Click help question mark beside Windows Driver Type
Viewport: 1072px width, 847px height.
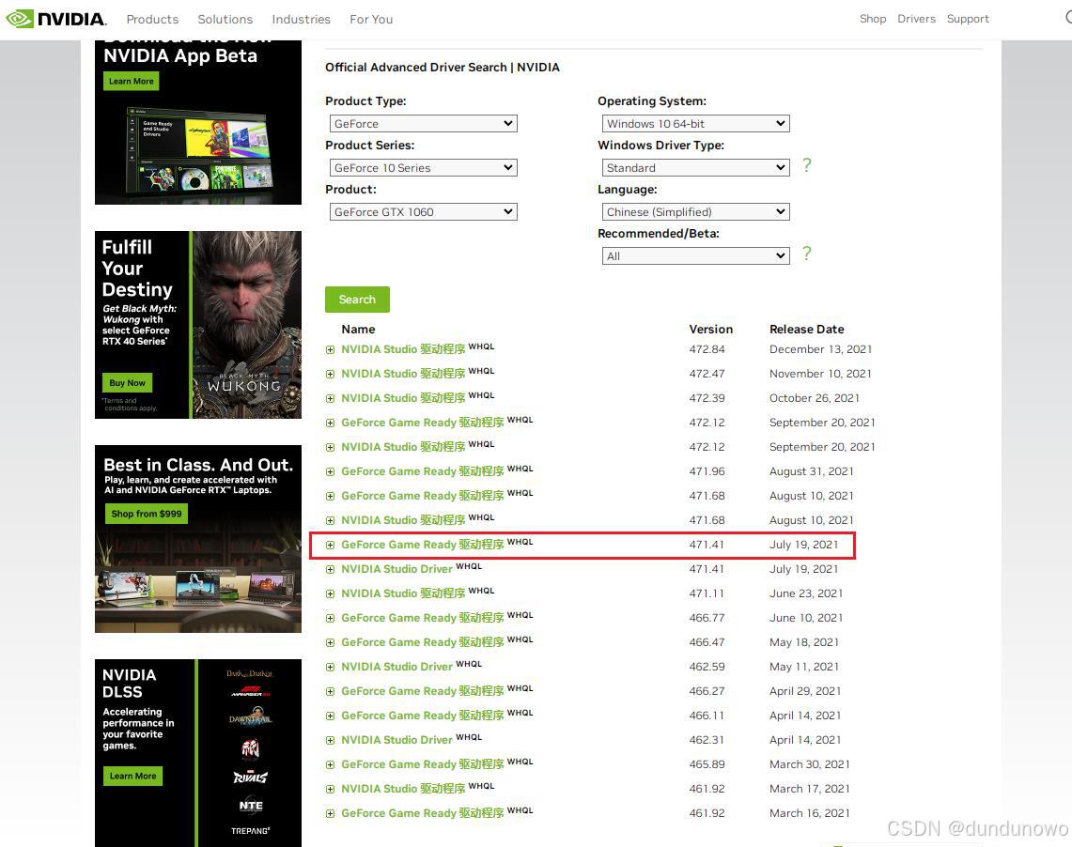[x=807, y=165]
